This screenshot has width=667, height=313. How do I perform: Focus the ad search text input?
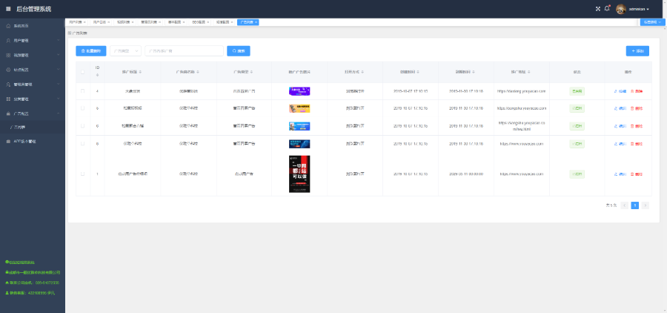185,51
